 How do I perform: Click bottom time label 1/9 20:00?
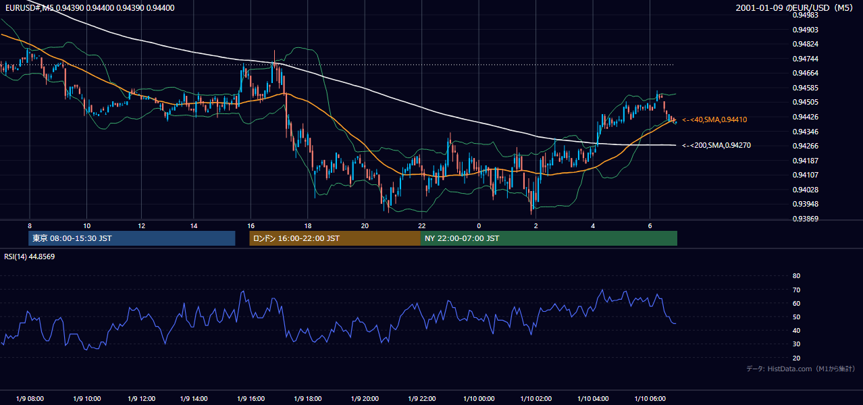point(365,399)
